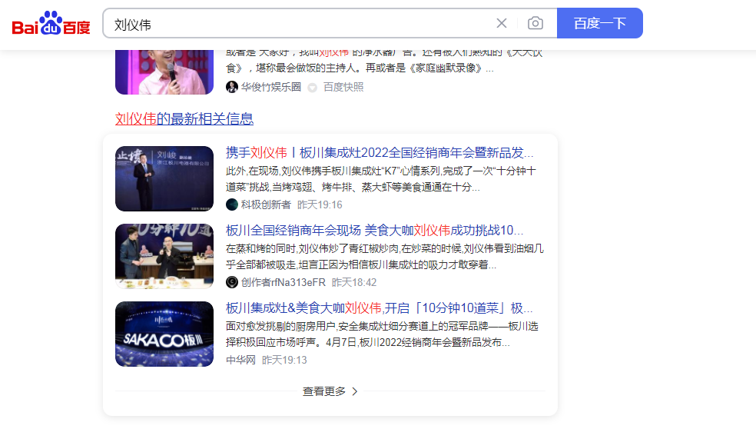756x429 pixels.
Task: Click 华俊竹娱乐圈 author avatar icon
Action: tap(232, 87)
